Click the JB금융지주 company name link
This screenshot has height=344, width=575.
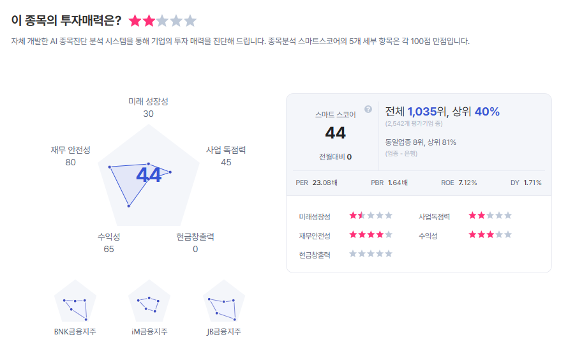click(223, 332)
